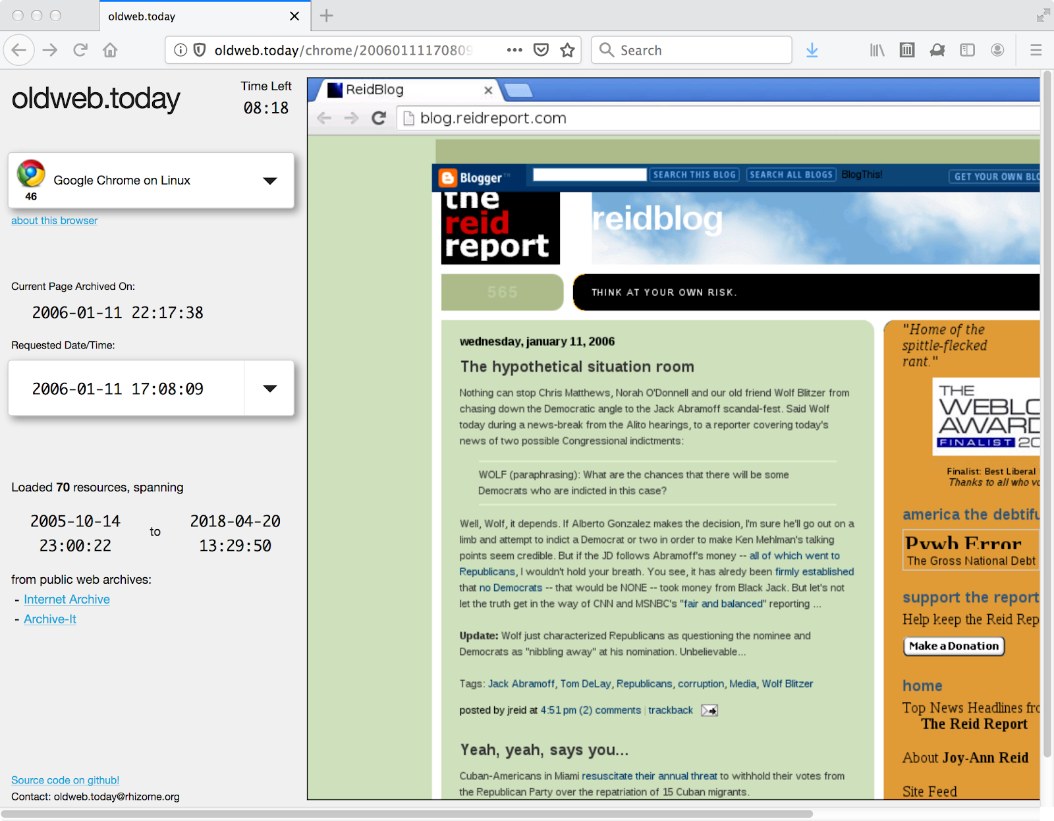Click email post envelope icon
The height and width of the screenshot is (821, 1054).
tap(709, 710)
